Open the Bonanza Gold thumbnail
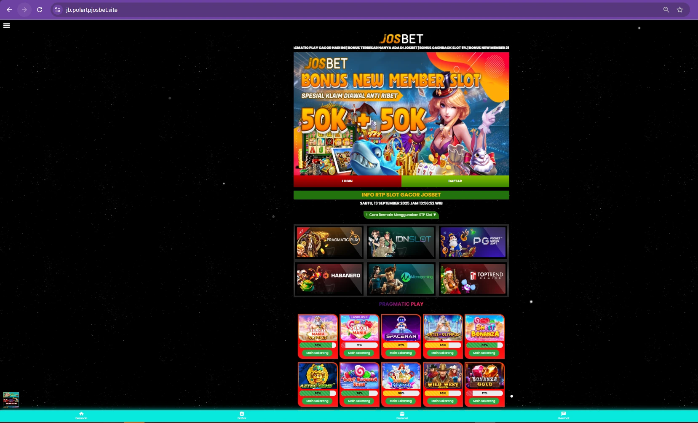 [484, 376]
